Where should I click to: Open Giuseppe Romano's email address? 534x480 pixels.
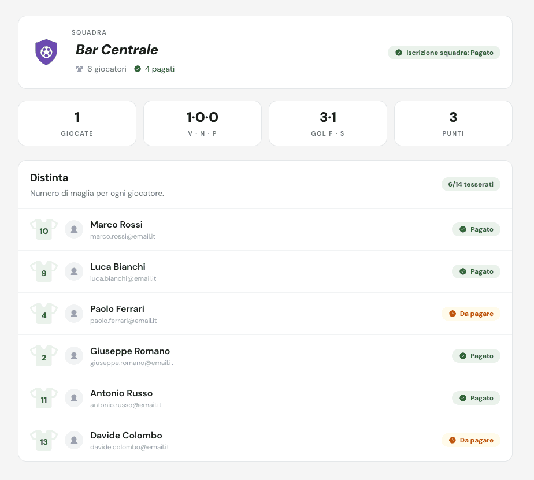click(132, 363)
